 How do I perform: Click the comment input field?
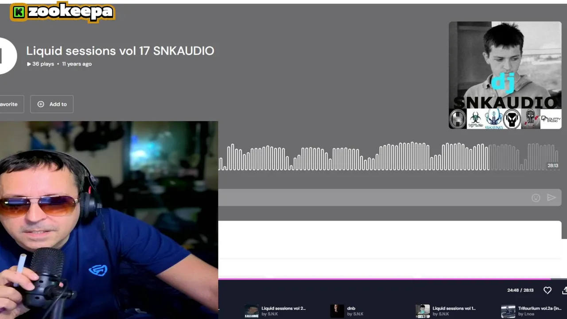pyautogui.click(x=390, y=198)
